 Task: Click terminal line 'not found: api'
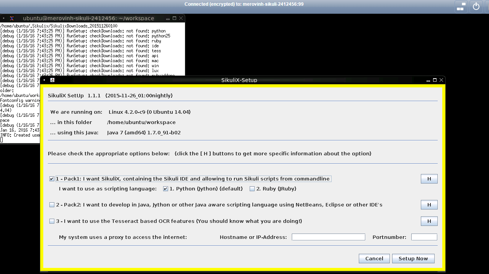79,56
